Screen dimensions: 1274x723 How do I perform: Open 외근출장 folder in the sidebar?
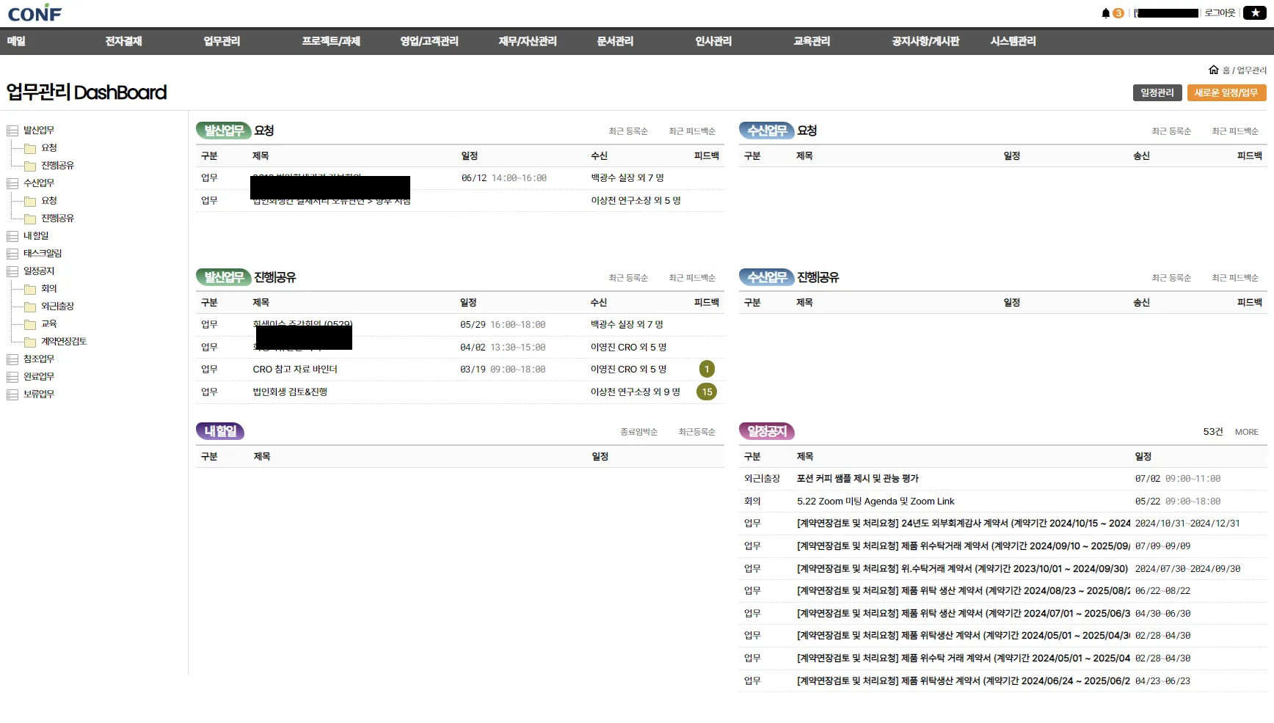point(57,307)
